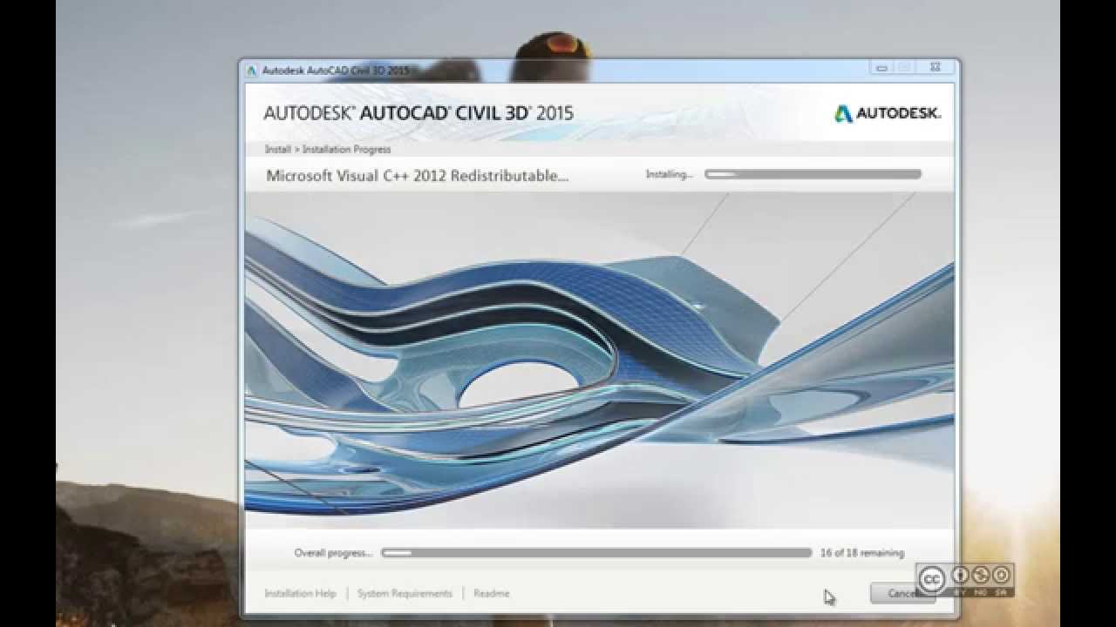This screenshot has height=627, width=1116.
Task: Click the installer window title bar text
Action: click(336, 71)
